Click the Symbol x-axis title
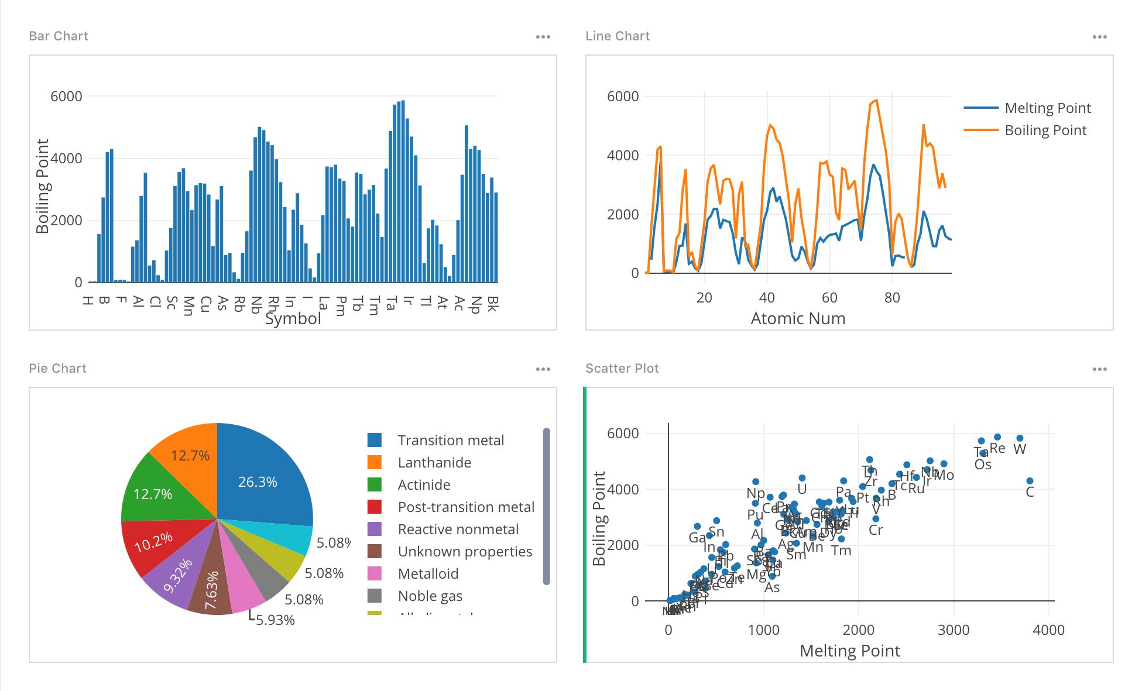1142x691 pixels. coord(293,319)
